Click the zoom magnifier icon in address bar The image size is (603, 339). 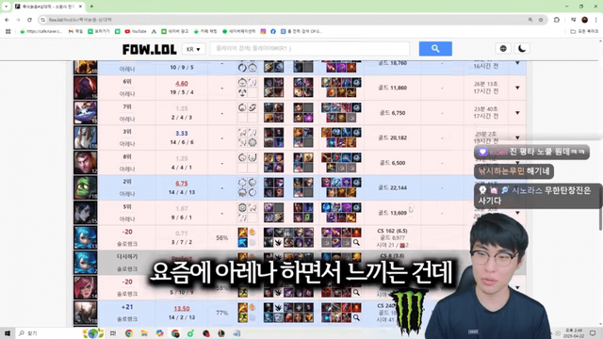pos(530,20)
